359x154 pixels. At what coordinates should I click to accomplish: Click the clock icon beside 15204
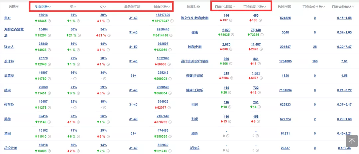pyautogui.click(x=49, y=35)
